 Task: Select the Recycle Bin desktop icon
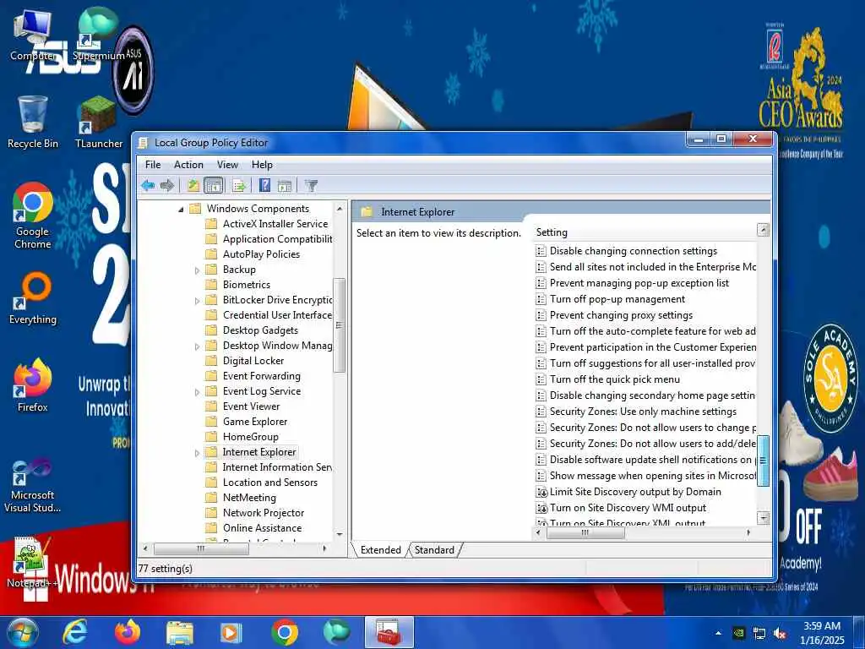tap(33, 123)
